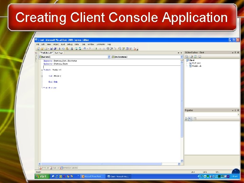The height and width of the screenshot is (183, 244).
Task: Open the Community menu
Action: click(x=101, y=44)
